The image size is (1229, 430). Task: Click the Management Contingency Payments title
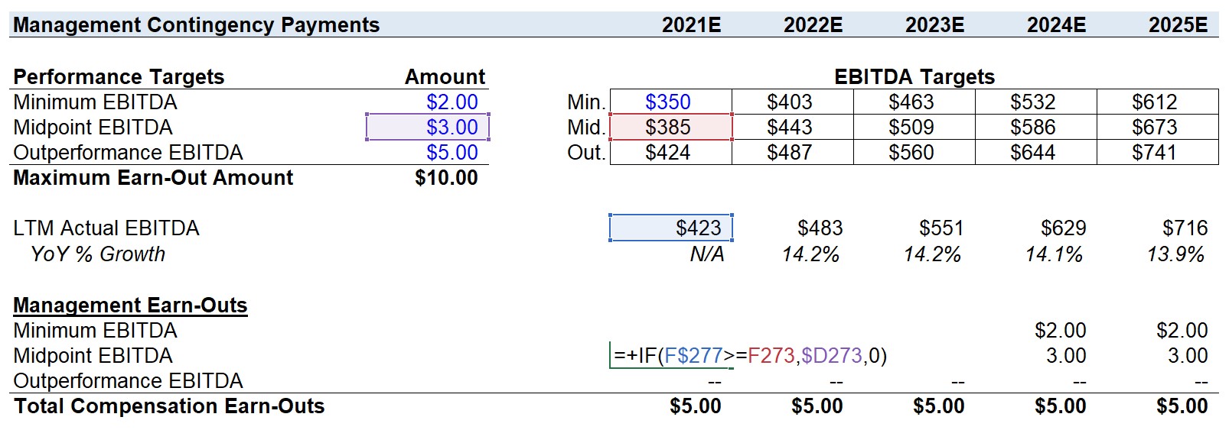click(196, 24)
